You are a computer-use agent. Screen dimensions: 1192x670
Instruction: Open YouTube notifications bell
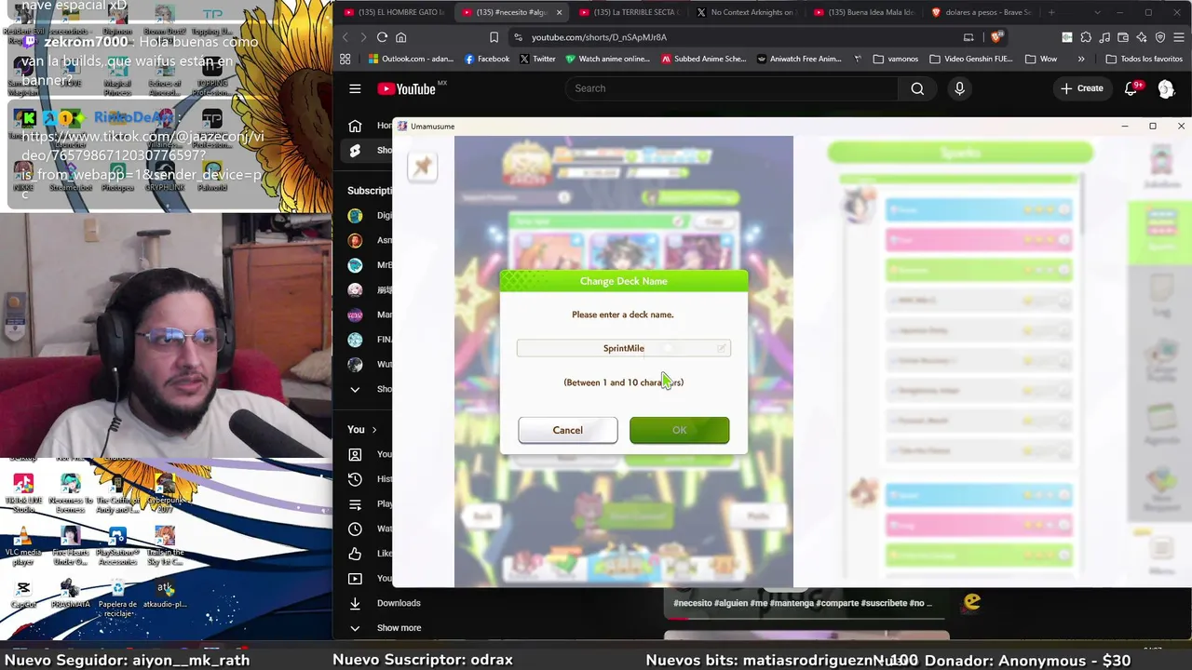pos(1131,88)
